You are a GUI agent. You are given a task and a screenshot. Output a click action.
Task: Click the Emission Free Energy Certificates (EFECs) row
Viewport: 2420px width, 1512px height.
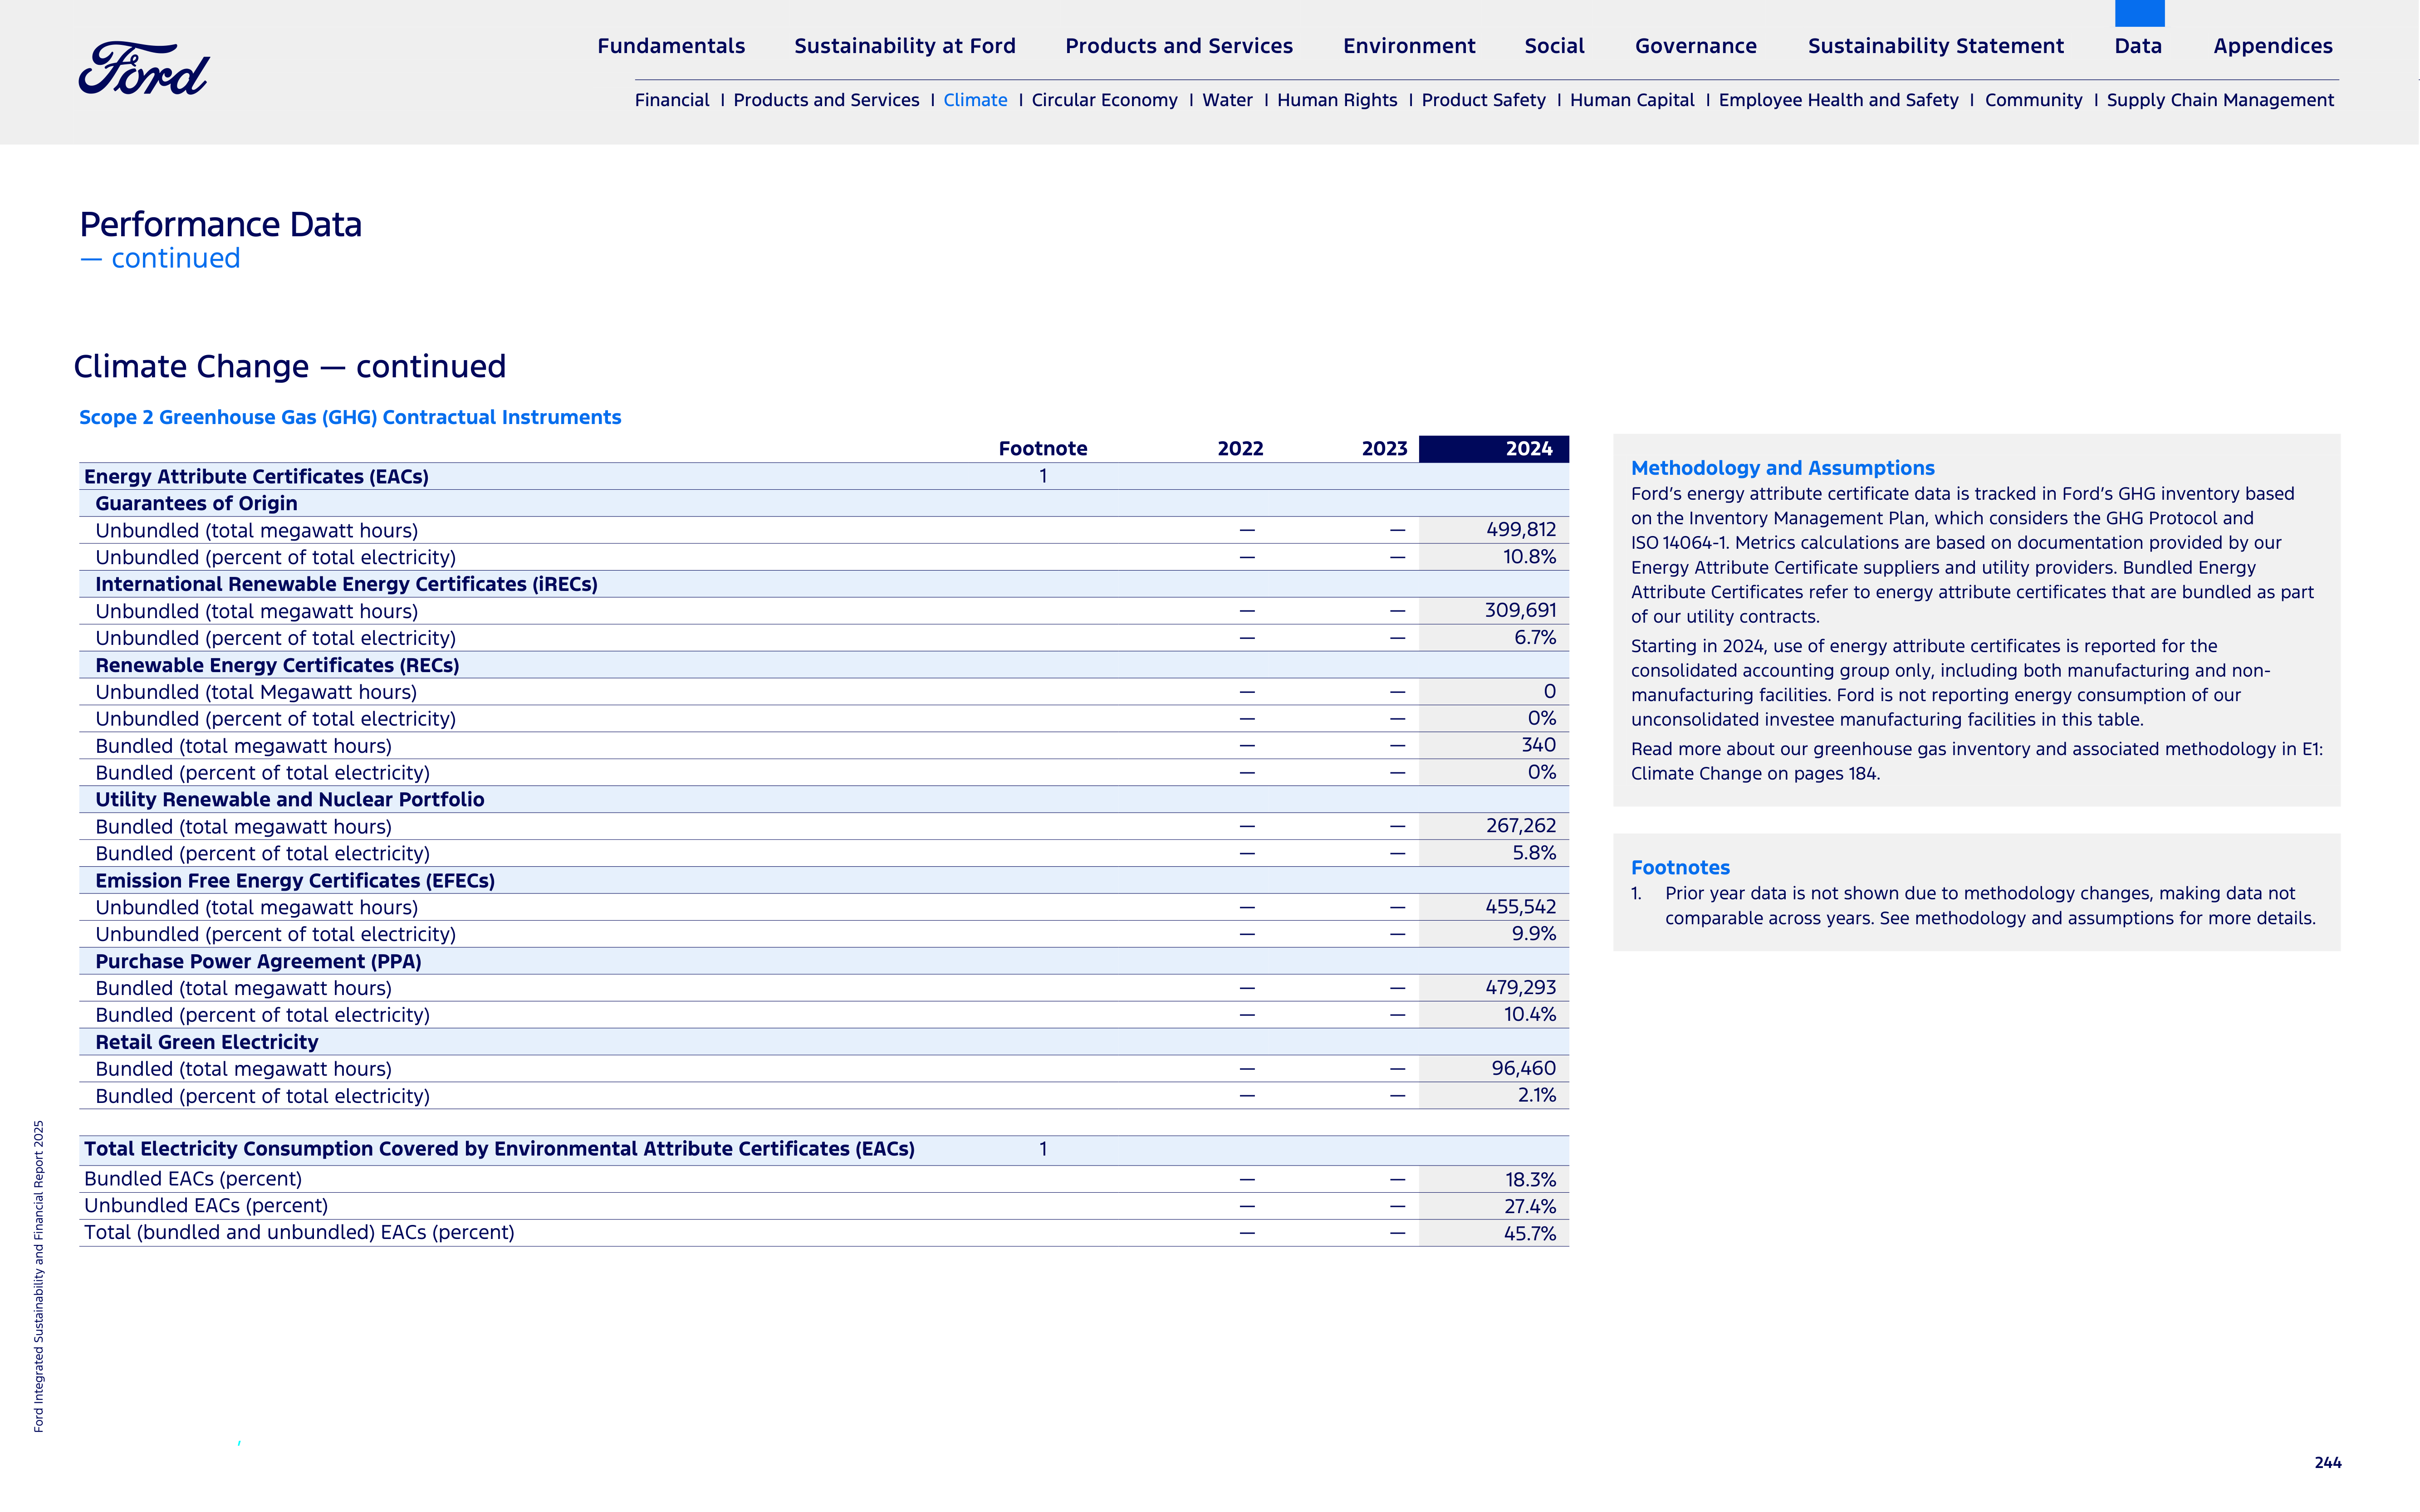823,880
